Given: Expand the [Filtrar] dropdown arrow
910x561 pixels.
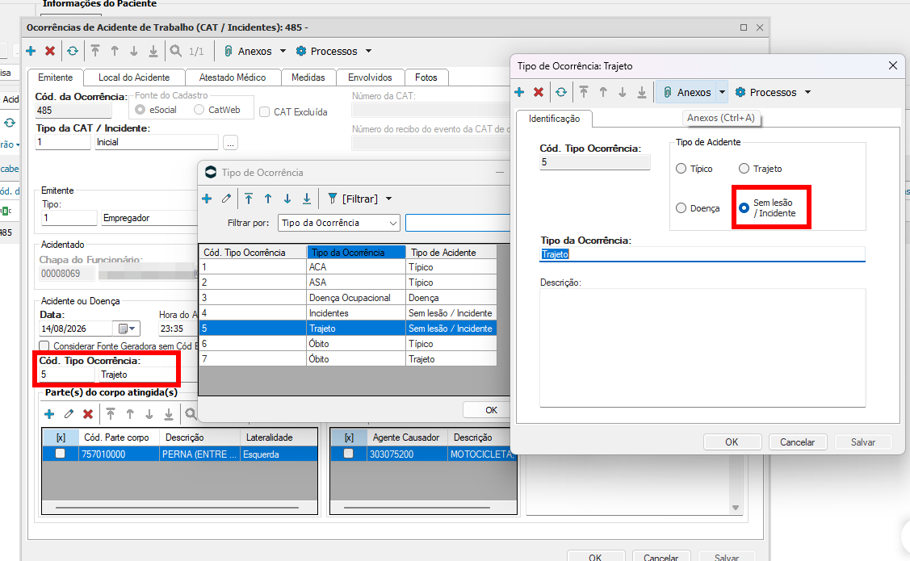Looking at the screenshot, I should coord(389,199).
